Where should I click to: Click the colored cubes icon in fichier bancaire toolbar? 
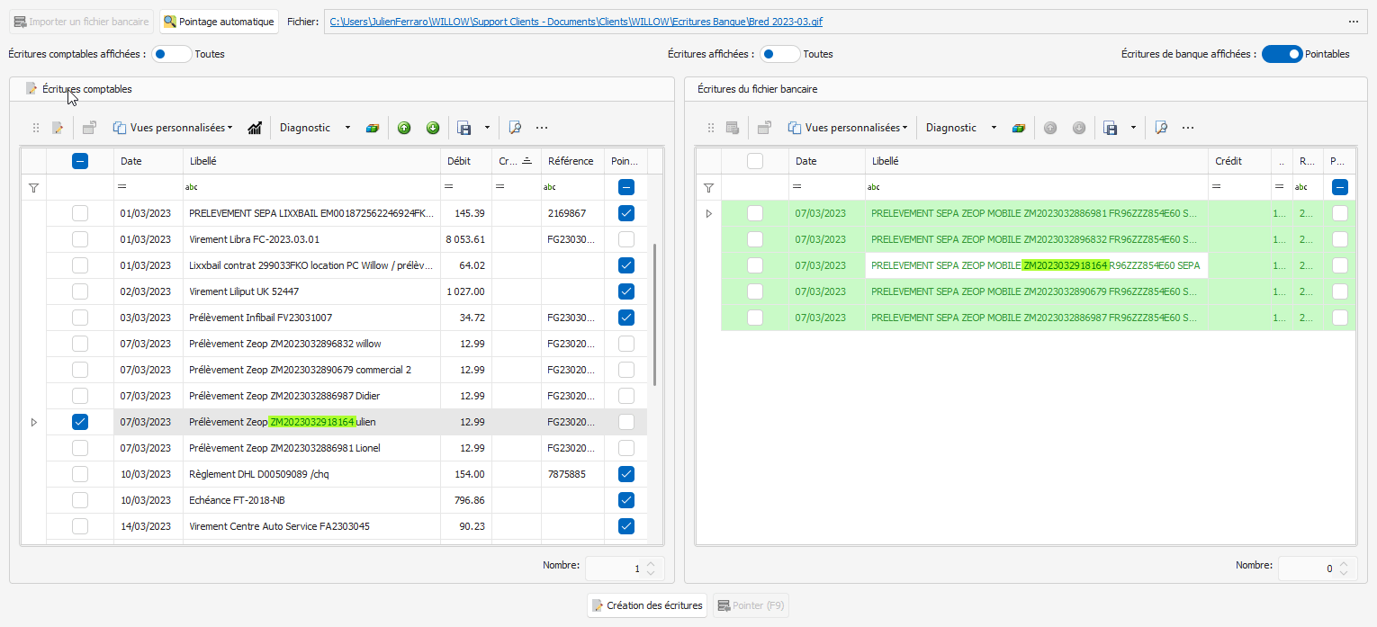pyautogui.click(x=1018, y=128)
